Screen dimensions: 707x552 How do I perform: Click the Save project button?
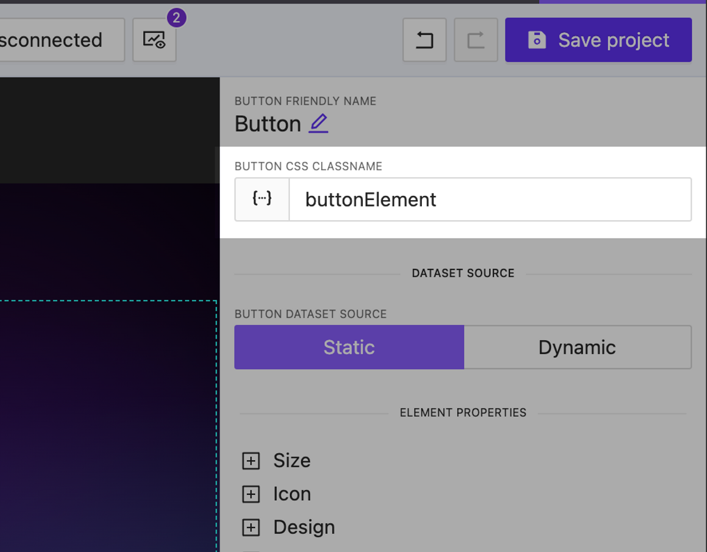point(598,39)
